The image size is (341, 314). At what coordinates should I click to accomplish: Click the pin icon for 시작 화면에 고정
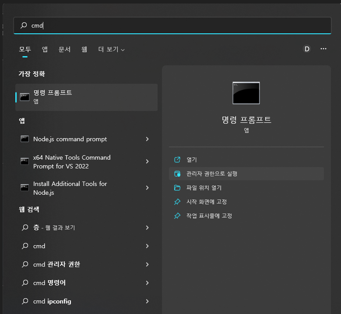point(177,202)
